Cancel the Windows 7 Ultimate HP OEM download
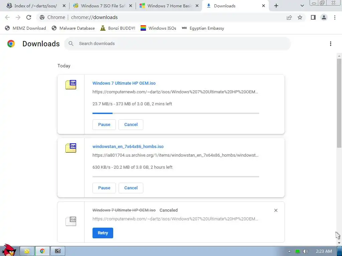The width and height of the screenshot is (342, 256). click(131, 125)
